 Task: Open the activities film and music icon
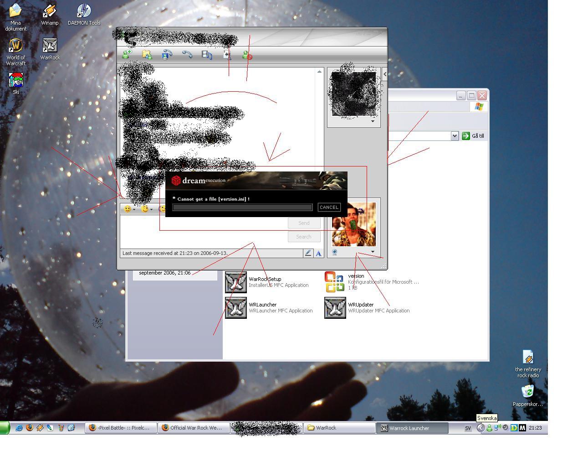click(x=207, y=55)
